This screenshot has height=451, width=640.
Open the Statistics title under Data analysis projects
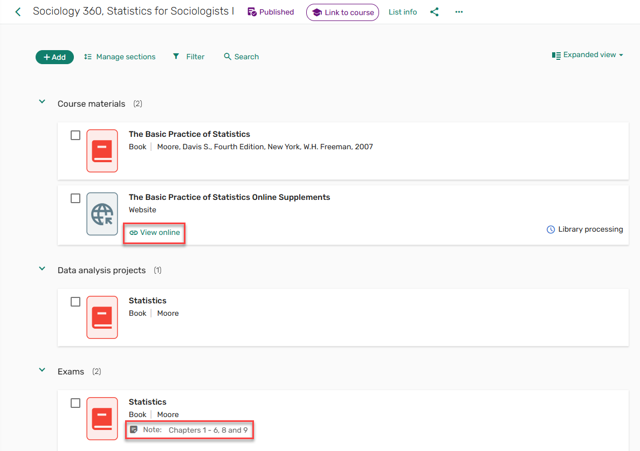(148, 301)
